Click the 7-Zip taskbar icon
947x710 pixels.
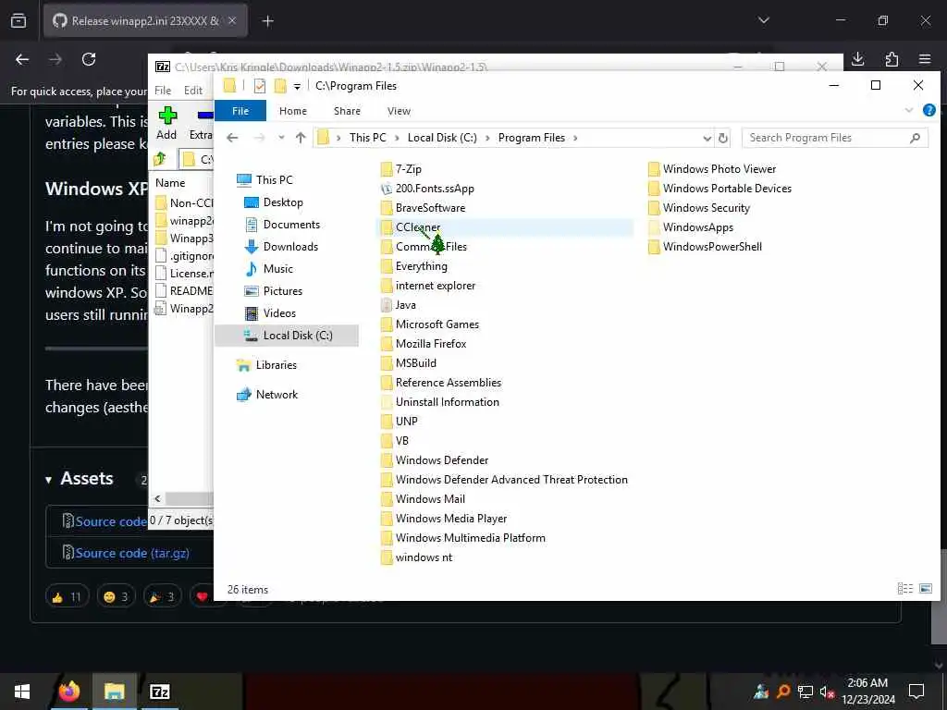click(x=159, y=692)
